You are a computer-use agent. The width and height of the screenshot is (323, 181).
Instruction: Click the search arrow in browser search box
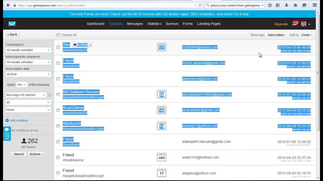pos(262,5)
